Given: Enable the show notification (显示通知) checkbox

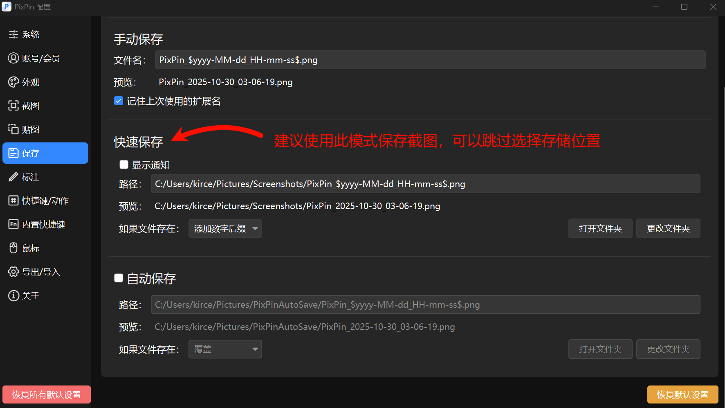Looking at the screenshot, I should pyautogui.click(x=124, y=165).
